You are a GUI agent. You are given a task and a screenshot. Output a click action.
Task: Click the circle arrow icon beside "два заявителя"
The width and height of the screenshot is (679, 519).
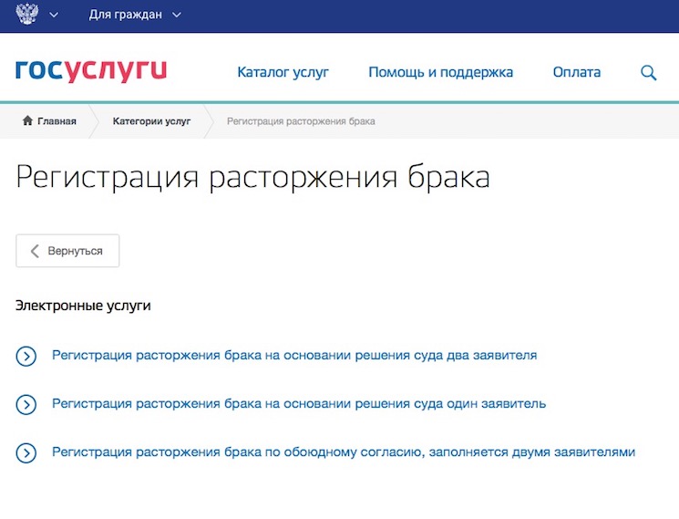pyautogui.click(x=26, y=356)
